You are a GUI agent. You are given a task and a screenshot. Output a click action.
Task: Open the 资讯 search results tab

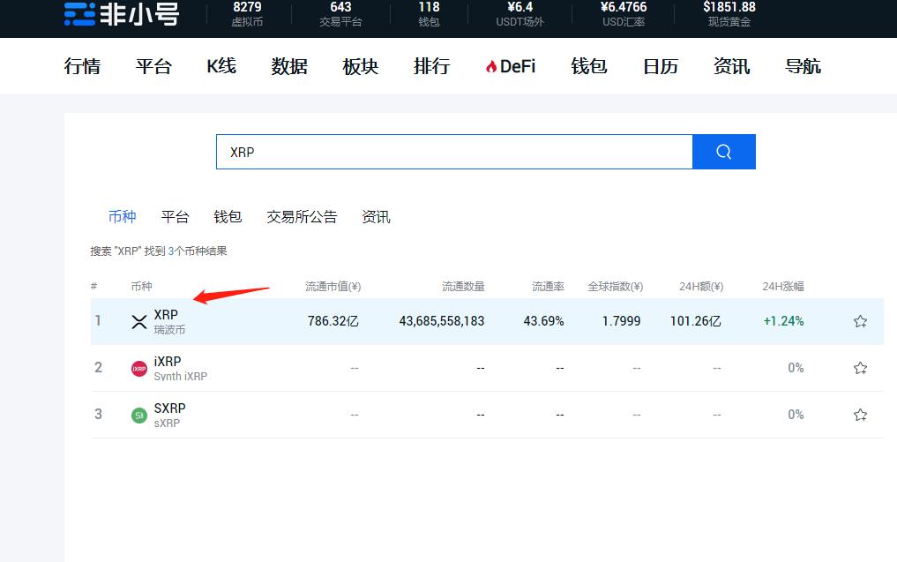pos(376,216)
